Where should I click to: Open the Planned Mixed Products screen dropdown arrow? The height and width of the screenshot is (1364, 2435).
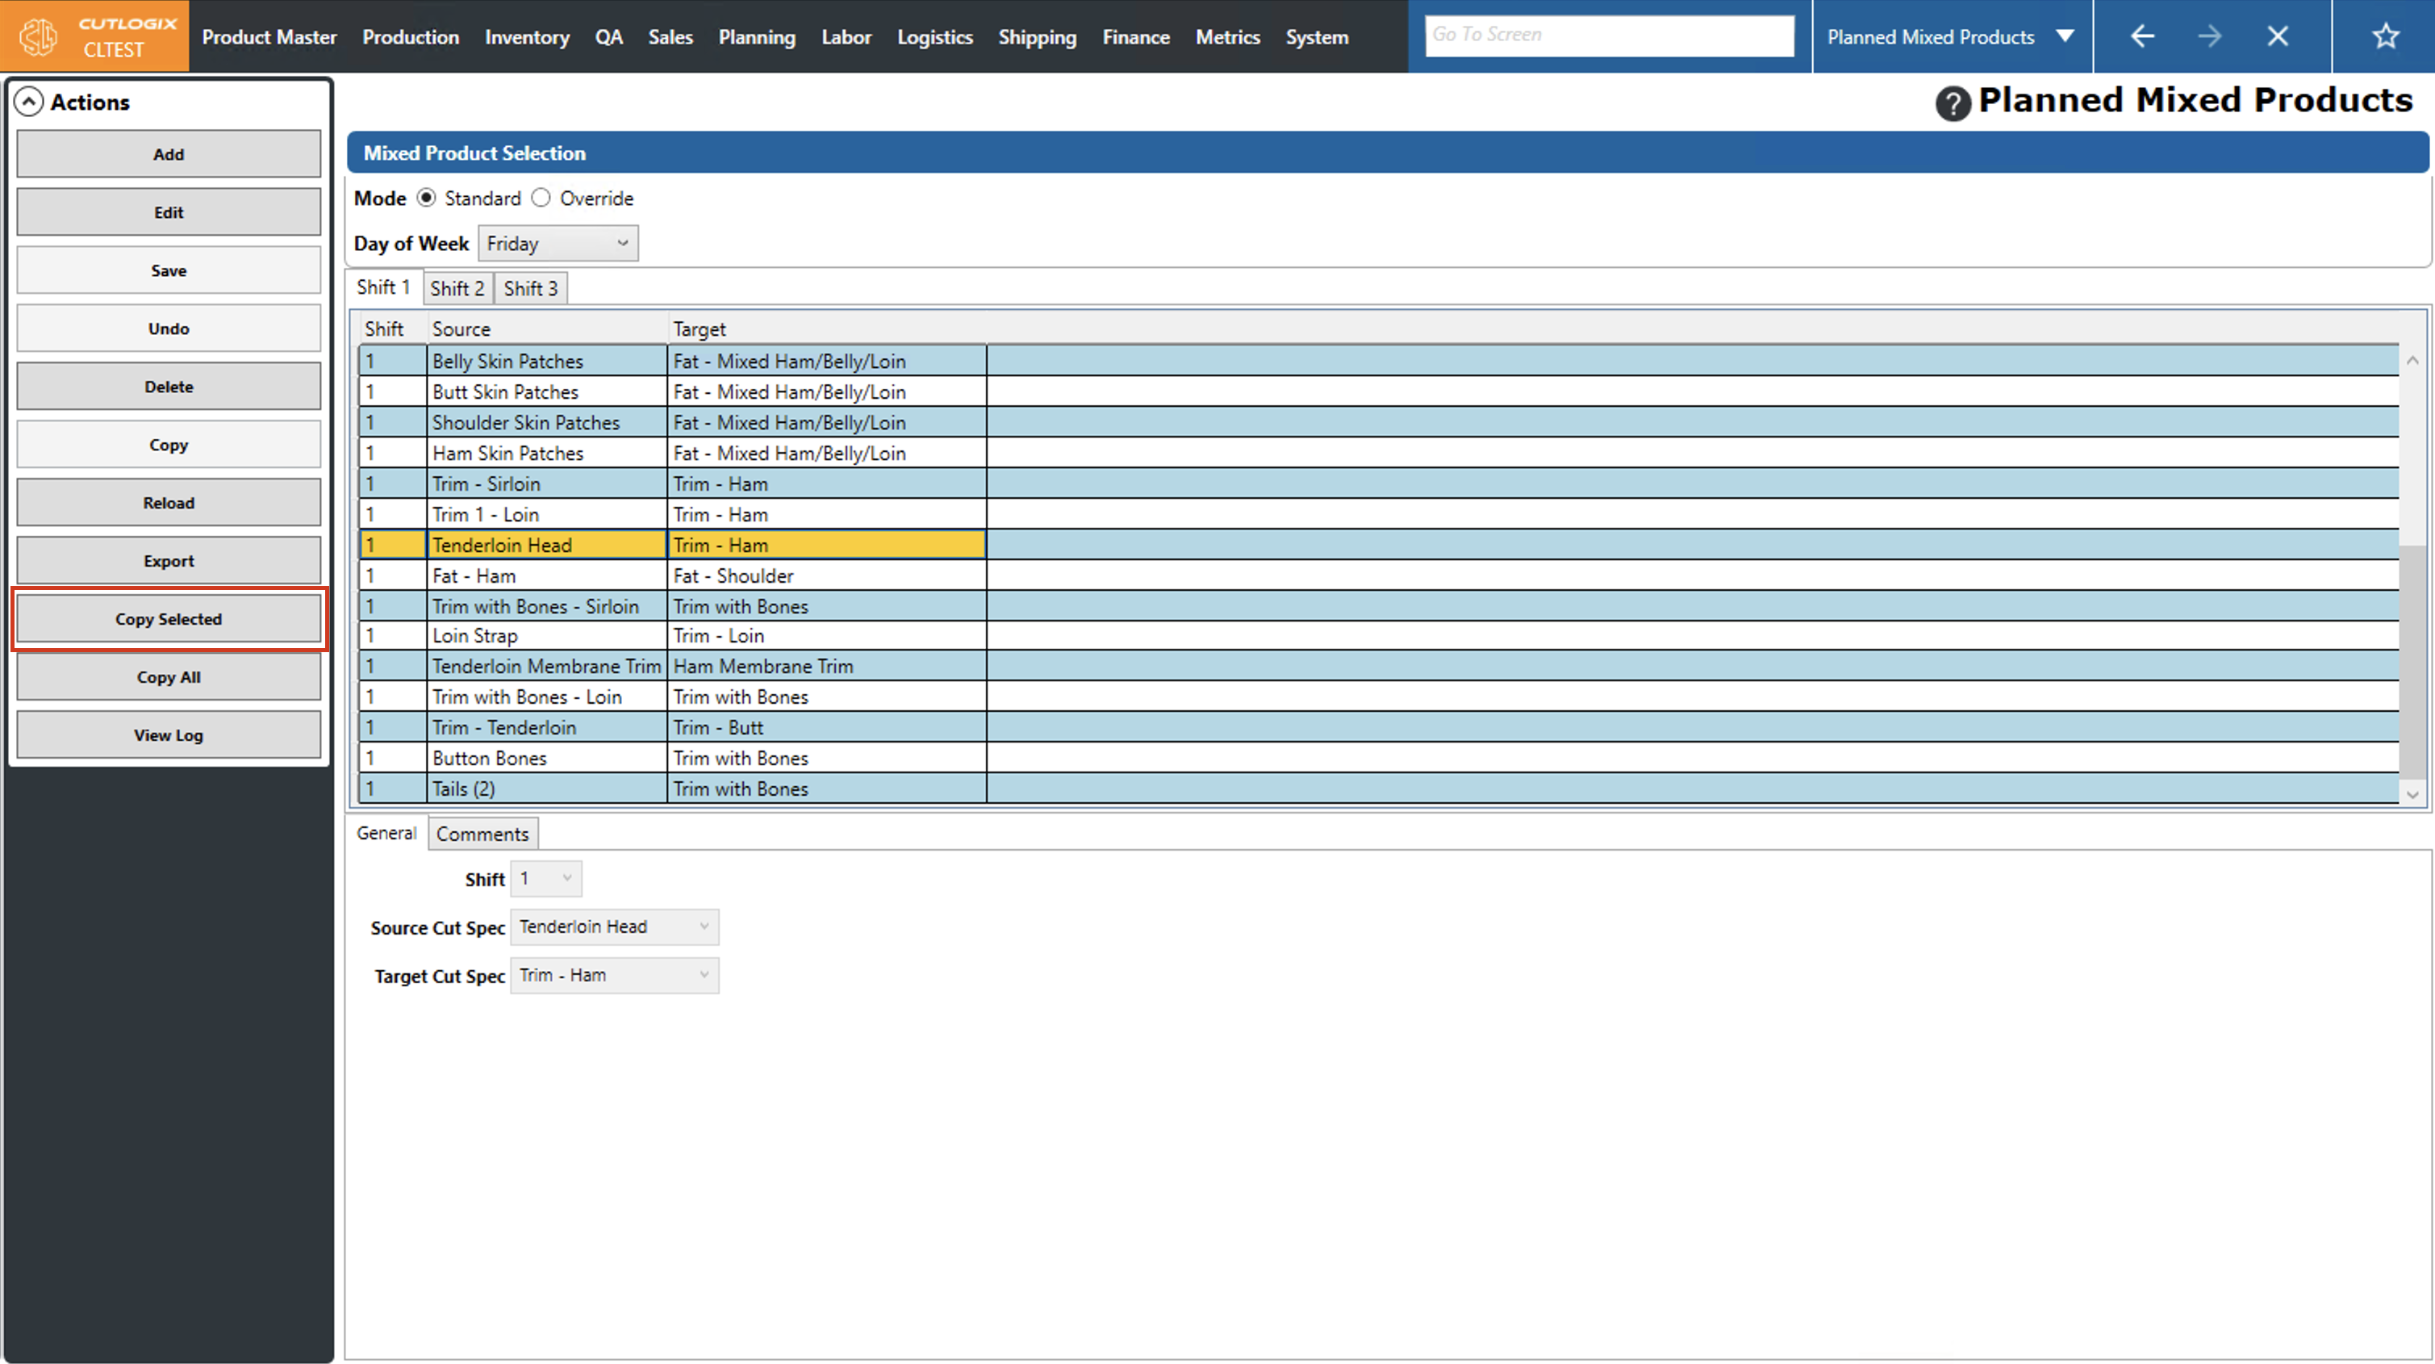pyautogui.click(x=2065, y=36)
